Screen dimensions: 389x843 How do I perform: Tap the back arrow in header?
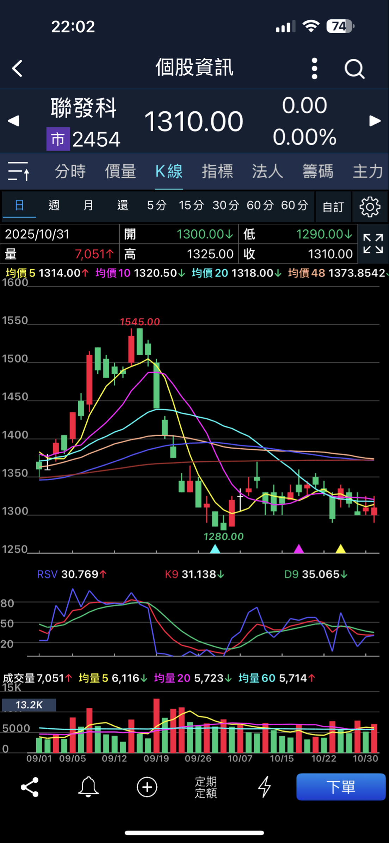[x=18, y=68]
